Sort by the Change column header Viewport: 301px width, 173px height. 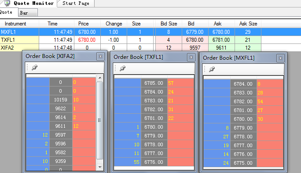[114, 24]
